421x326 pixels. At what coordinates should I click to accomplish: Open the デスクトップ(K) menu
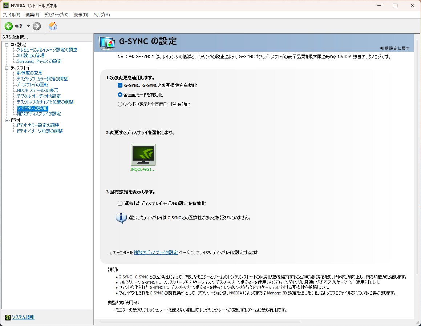point(56,15)
